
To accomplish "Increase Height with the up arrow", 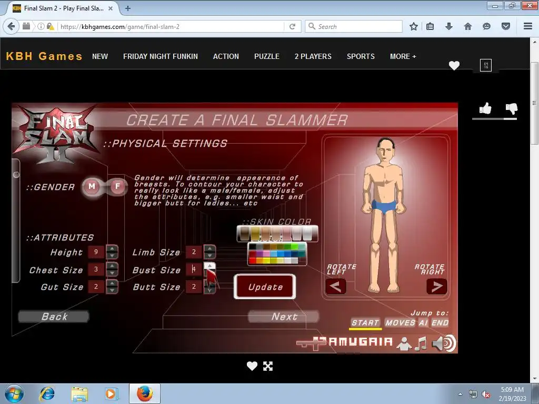I will pos(112,249).
